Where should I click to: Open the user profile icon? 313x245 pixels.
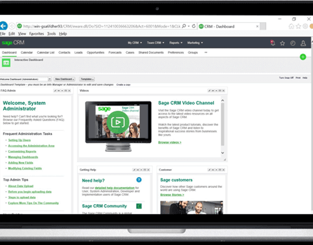303,43
